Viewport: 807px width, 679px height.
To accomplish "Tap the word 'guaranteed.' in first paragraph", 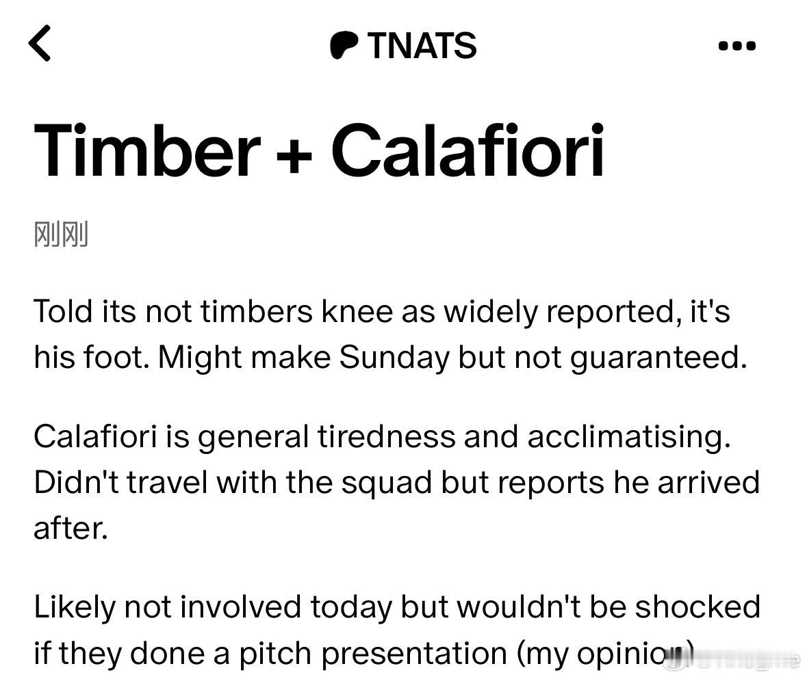I will (658, 358).
